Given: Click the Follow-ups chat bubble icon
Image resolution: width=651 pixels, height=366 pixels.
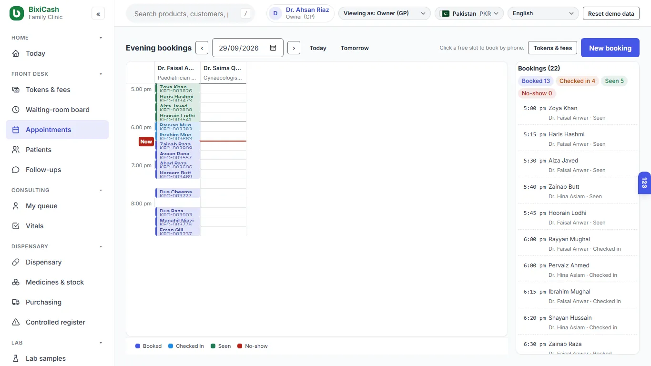Looking at the screenshot, I should 16,170.
